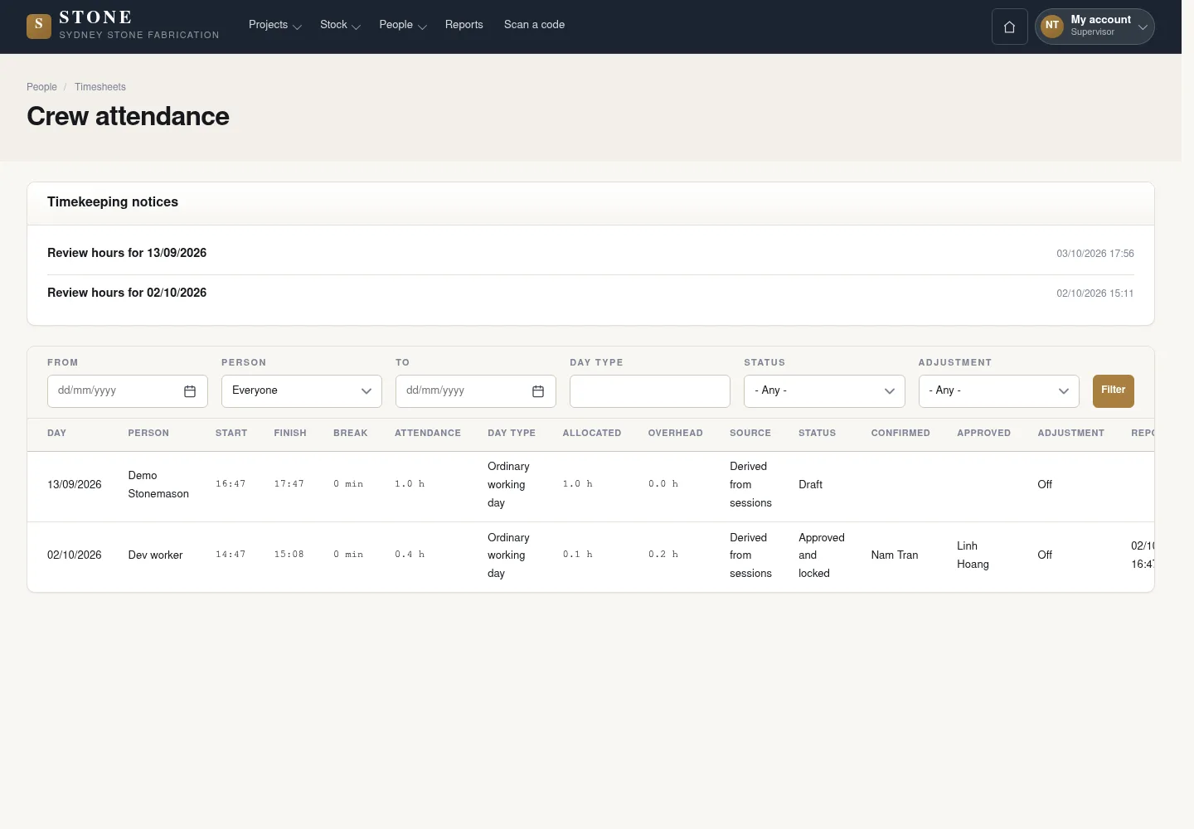The image size is (1194, 829).
Task: Expand the People menu in the navbar
Action: [403, 25]
